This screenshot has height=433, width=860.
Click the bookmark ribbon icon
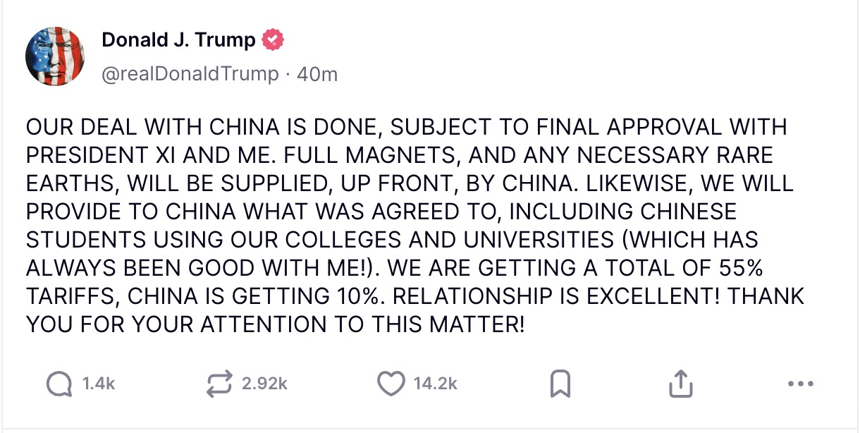coord(560,383)
